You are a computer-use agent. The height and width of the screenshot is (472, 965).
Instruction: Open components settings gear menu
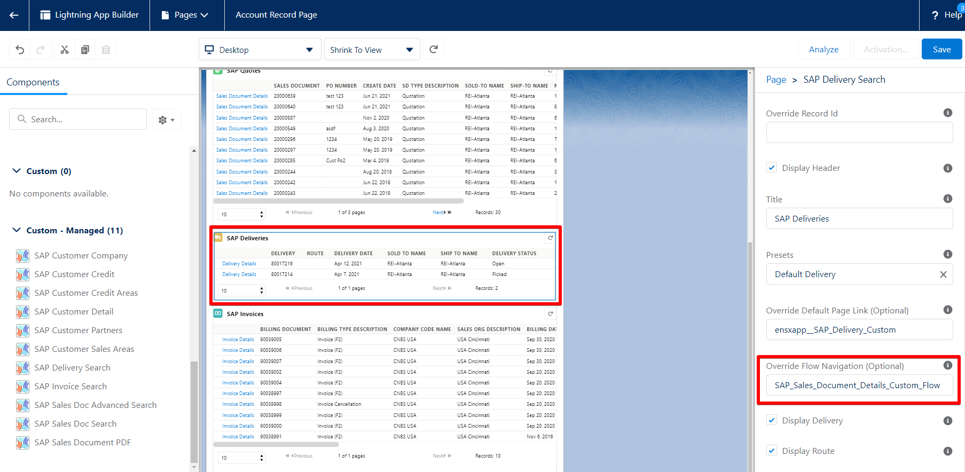(x=167, y=120)
